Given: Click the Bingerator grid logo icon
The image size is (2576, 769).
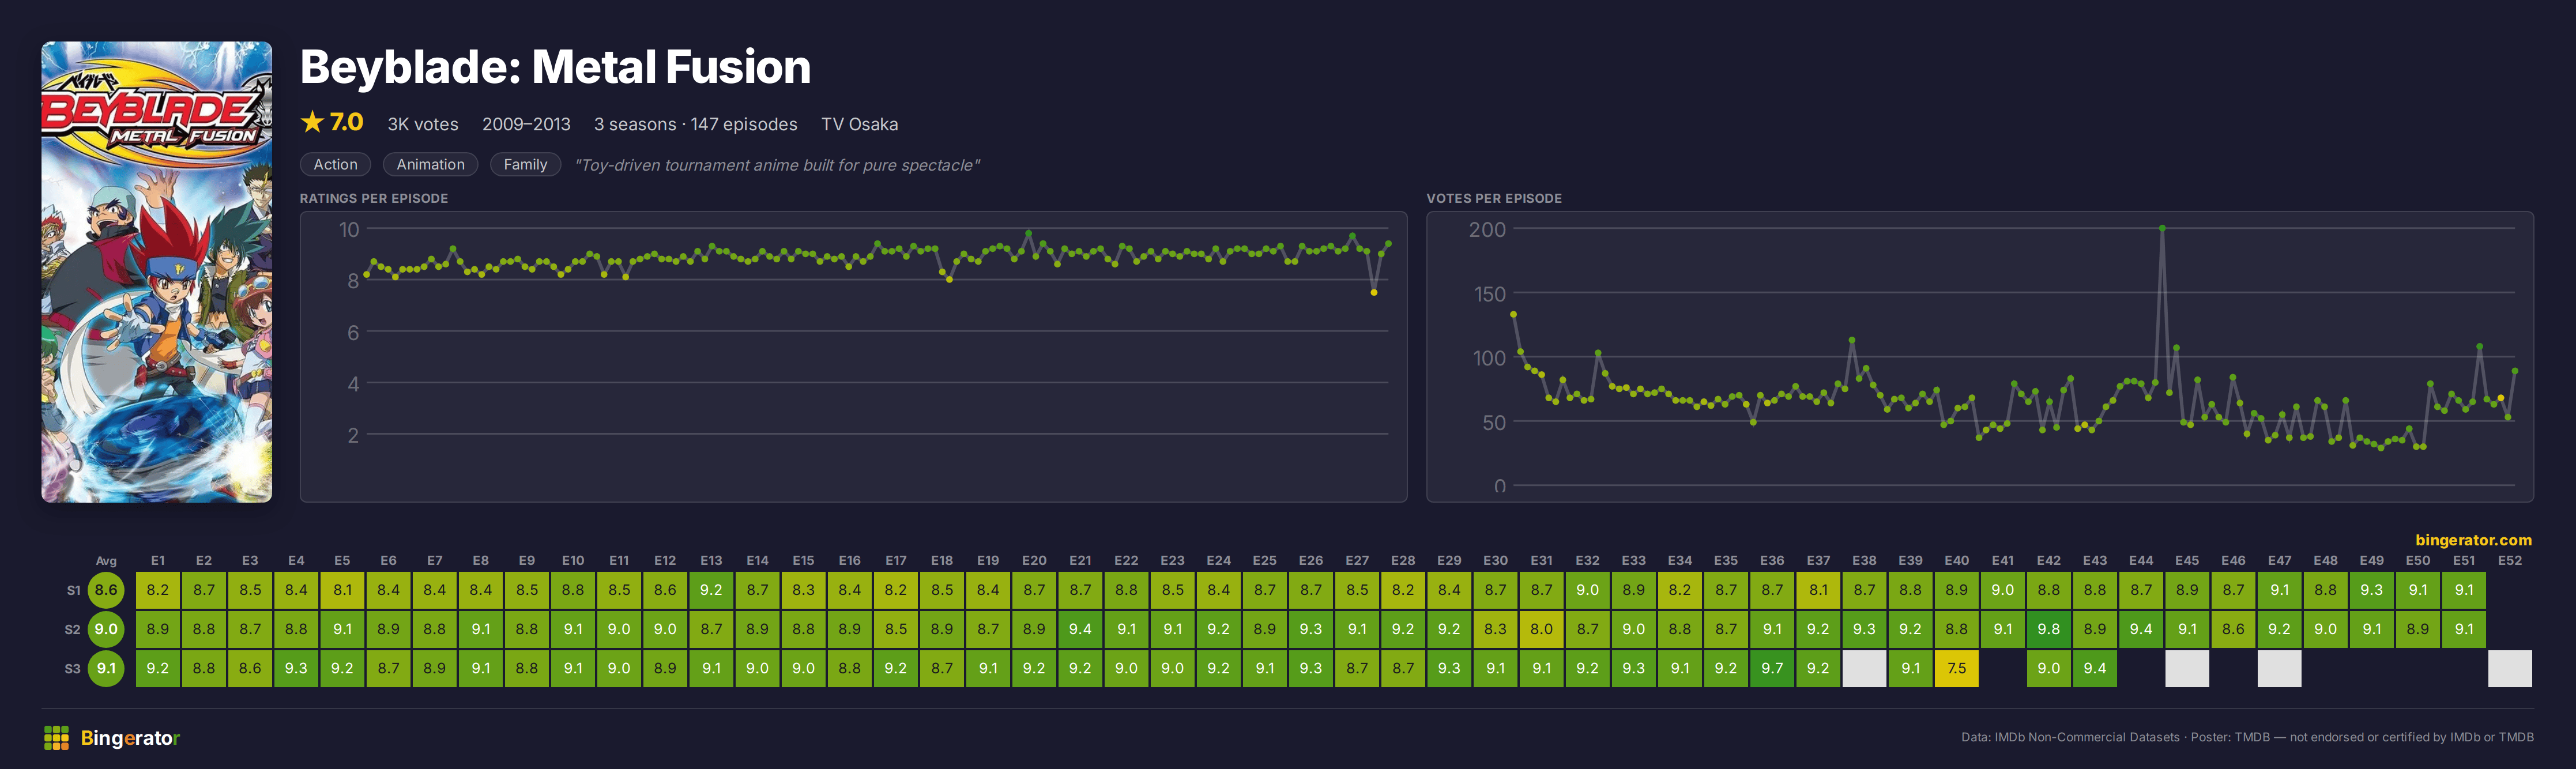Looking at the screenshot, I should click(56, 738).
